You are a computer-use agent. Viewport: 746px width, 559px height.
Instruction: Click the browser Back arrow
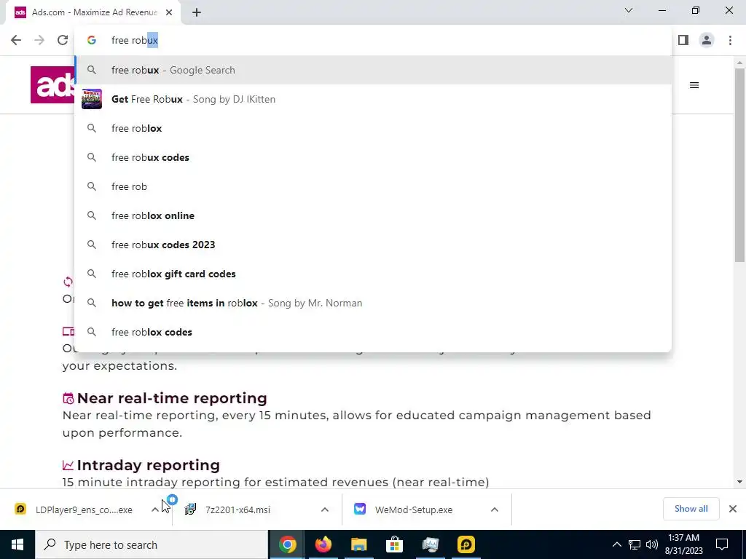click(x=16, y=40)
